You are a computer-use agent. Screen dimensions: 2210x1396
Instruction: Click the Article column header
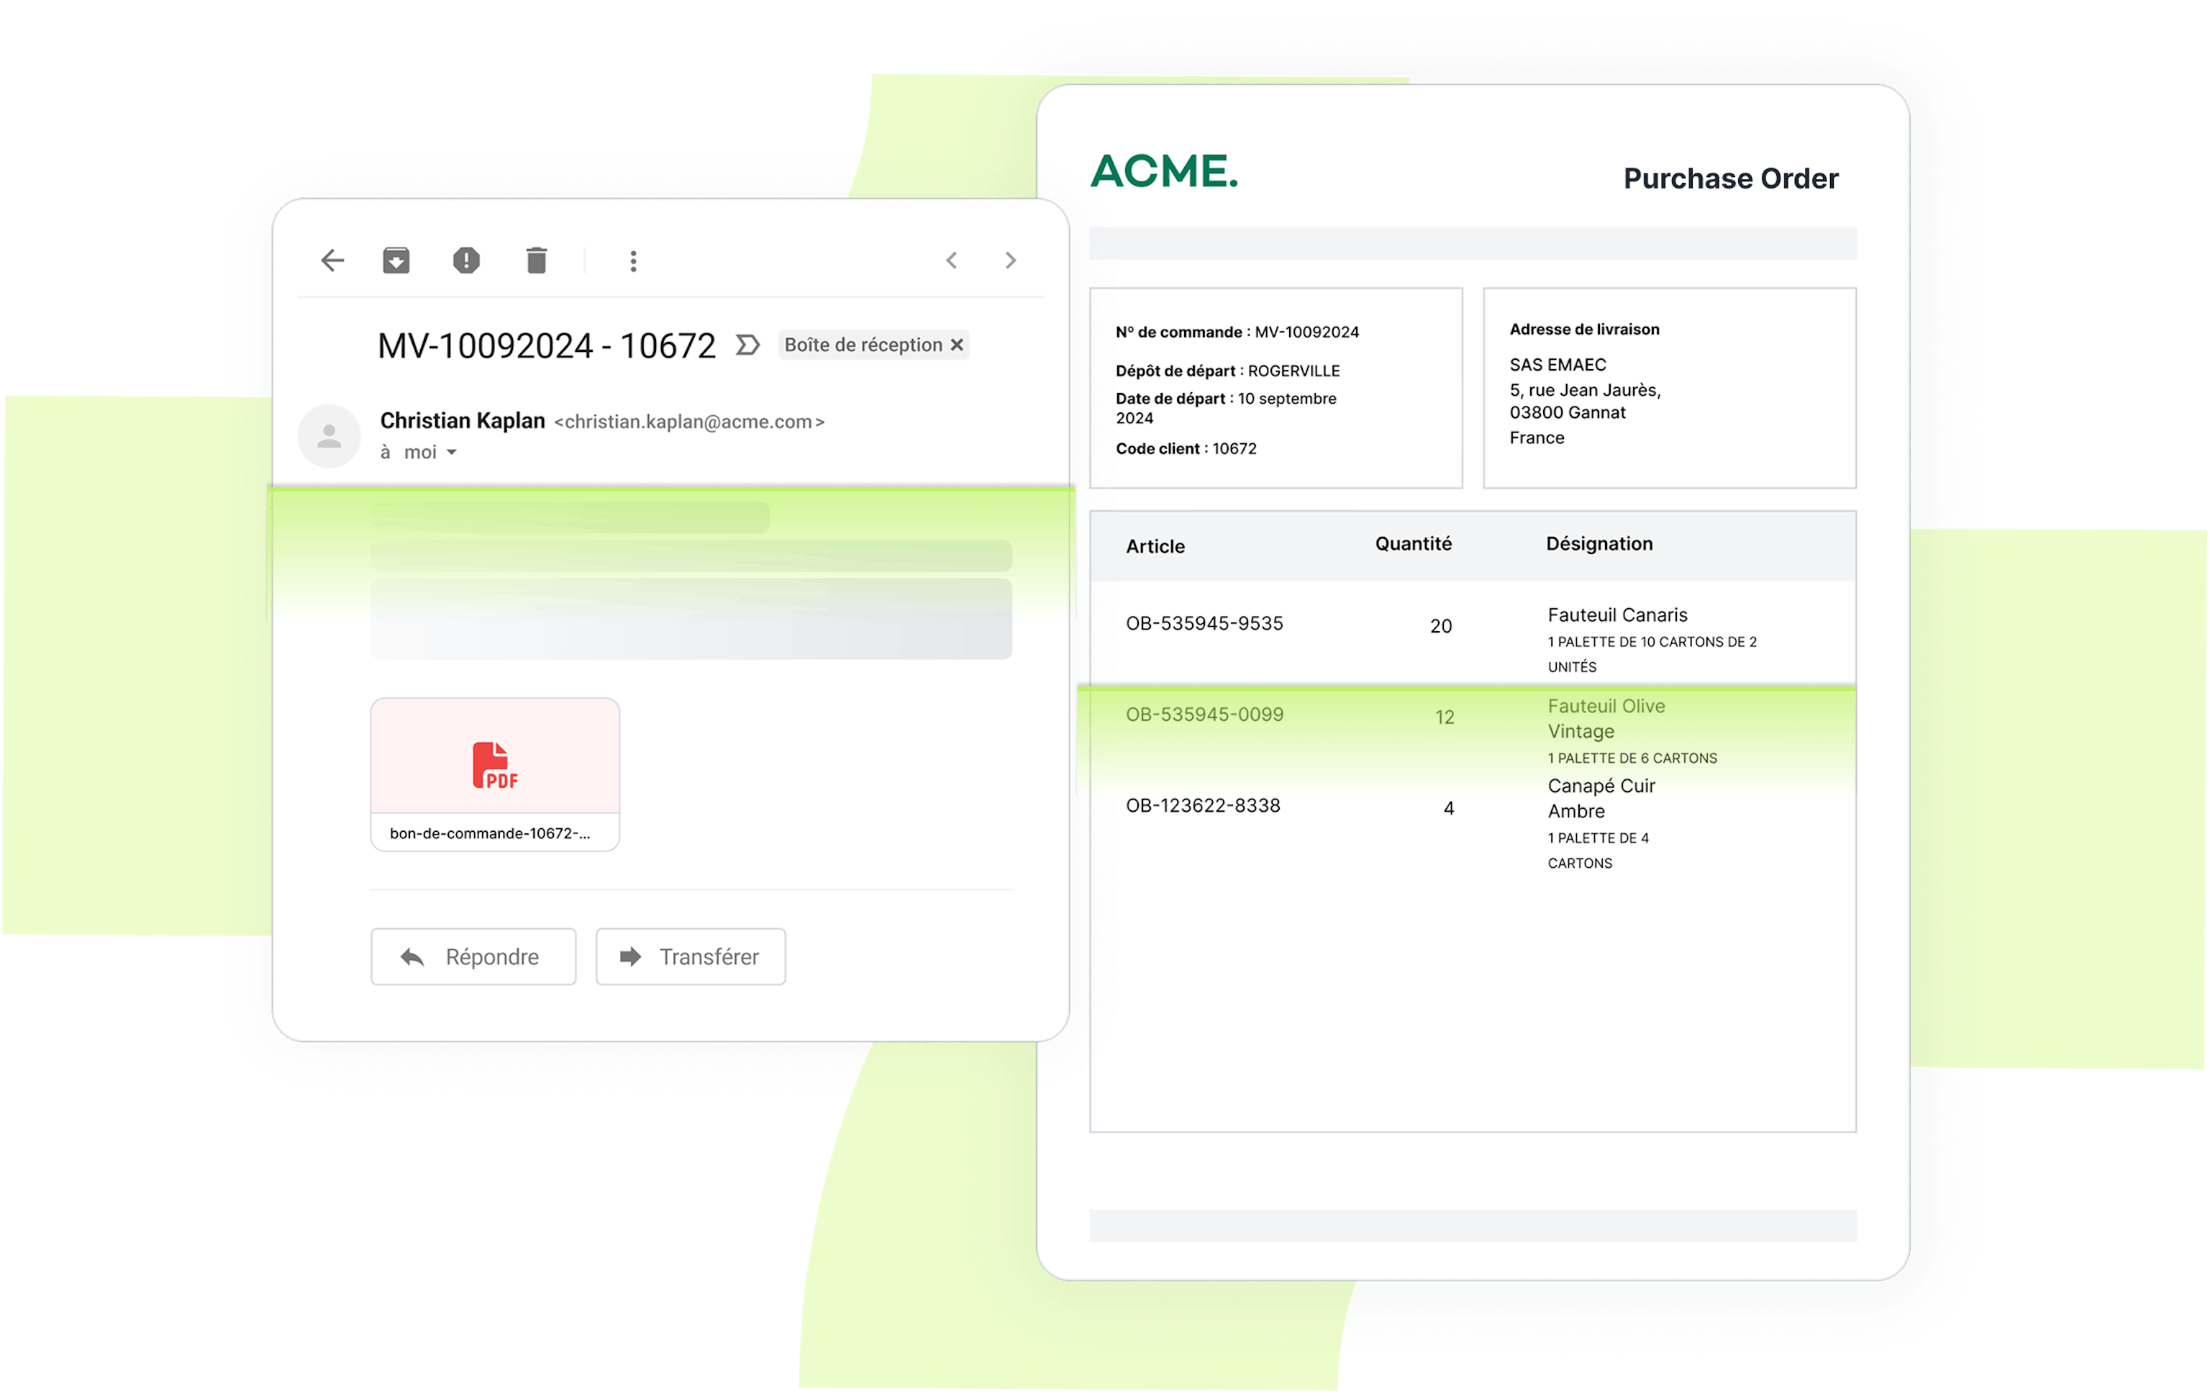click(1155, 547)
